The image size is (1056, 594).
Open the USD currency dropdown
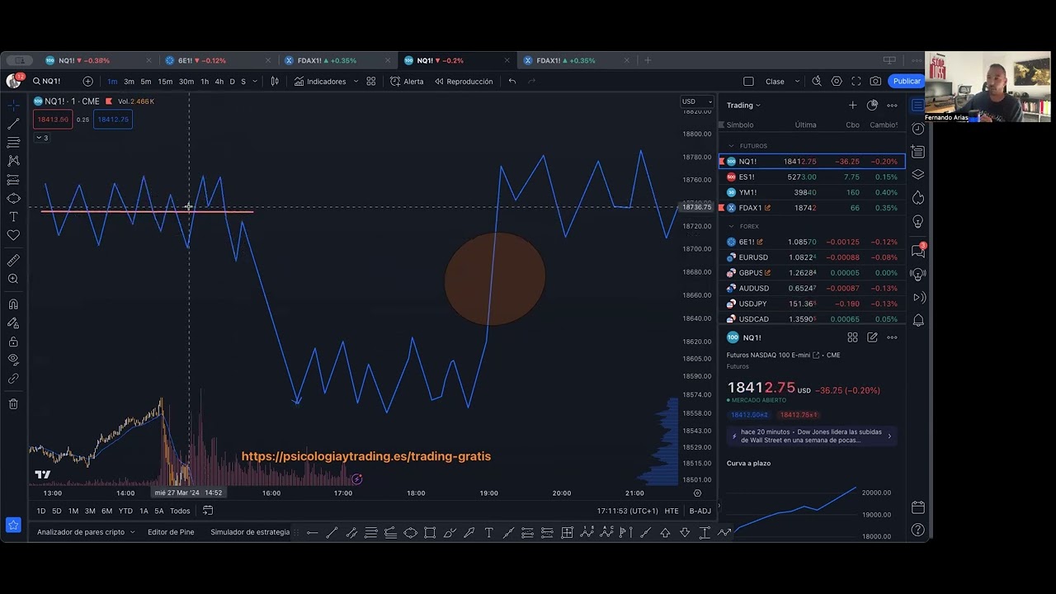pos(697,101)
